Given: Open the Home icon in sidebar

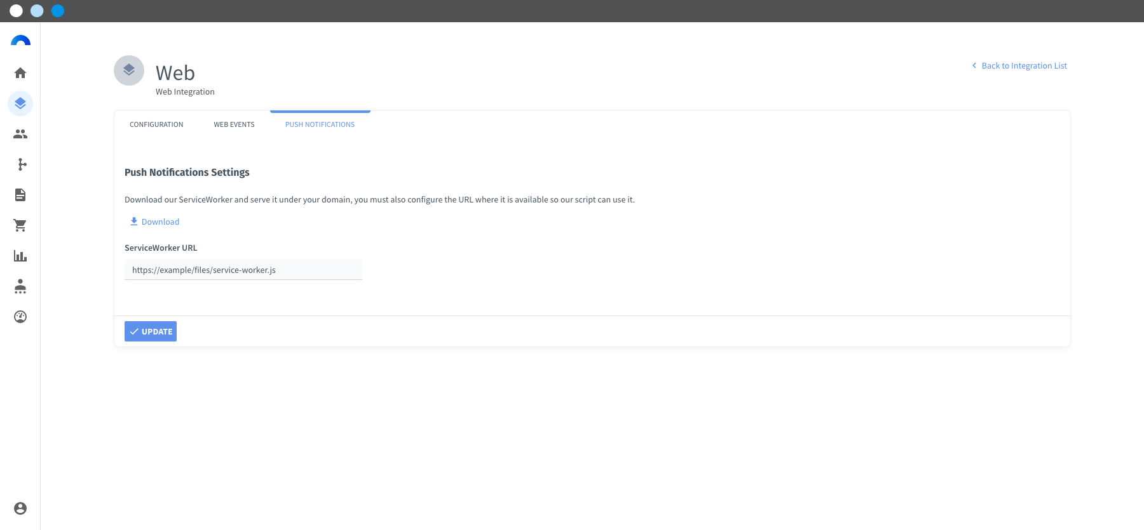Looking at the screenshot, I should pyautogui.click(x=20, y=73).
